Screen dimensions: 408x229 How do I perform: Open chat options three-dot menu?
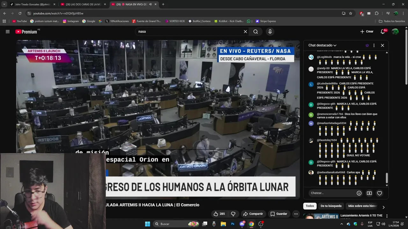[374, 45]
